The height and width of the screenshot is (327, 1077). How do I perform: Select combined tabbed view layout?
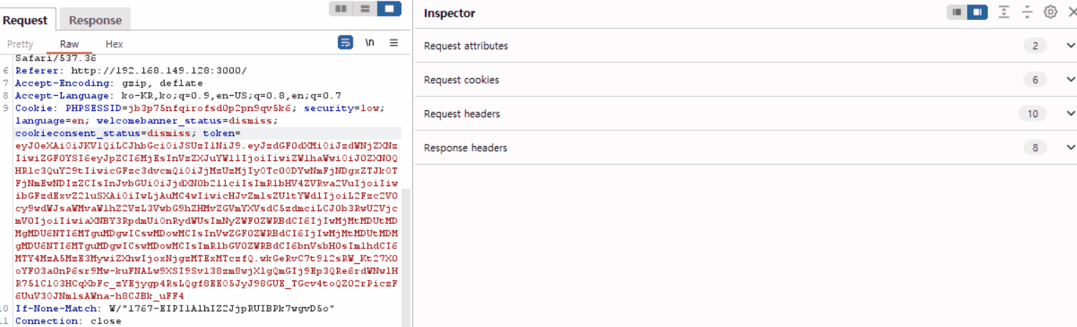coord(389,9)
